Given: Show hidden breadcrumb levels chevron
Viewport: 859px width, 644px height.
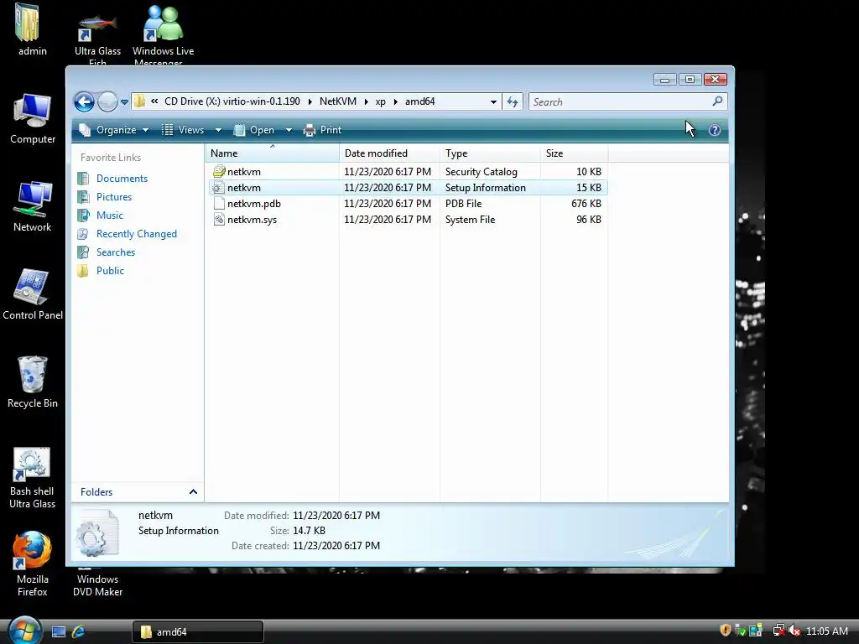Looking at the screenshot, I should pyautogui.click(x=154, y=101).
